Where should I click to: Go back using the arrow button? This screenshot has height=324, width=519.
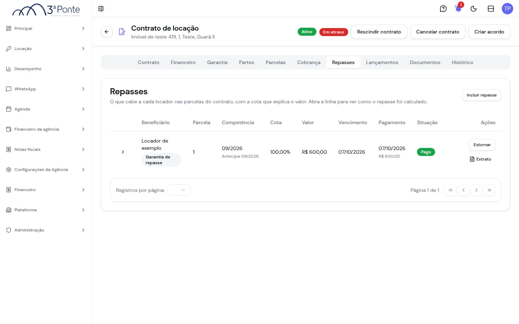pyautogui.click(x=107, y=32)
